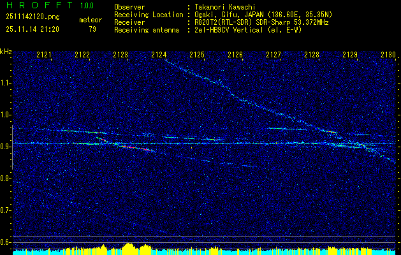This screenshot has height=255, width=401.
Task: Click the 0.6 kHz frequency label
Action: 5,242
